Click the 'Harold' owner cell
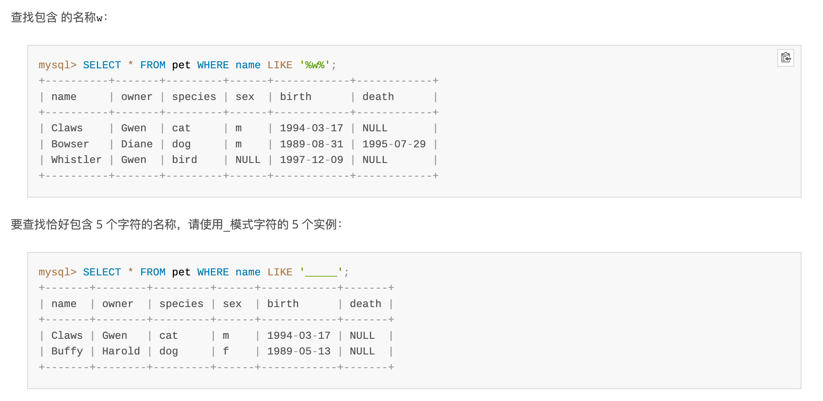 [x=121, y=351]
